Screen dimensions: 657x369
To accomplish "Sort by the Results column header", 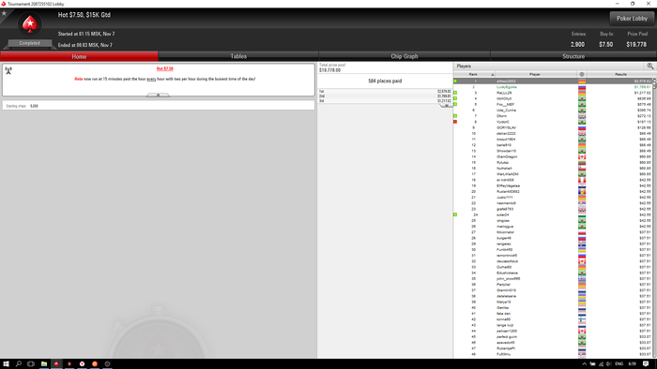I will click(620, 74).
